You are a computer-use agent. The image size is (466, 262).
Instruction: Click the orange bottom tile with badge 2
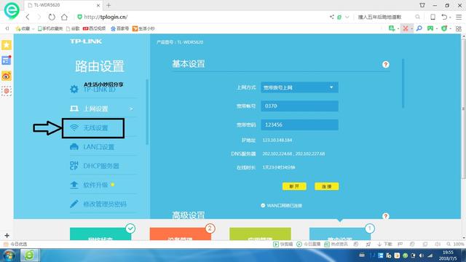[x=181, y=234]
